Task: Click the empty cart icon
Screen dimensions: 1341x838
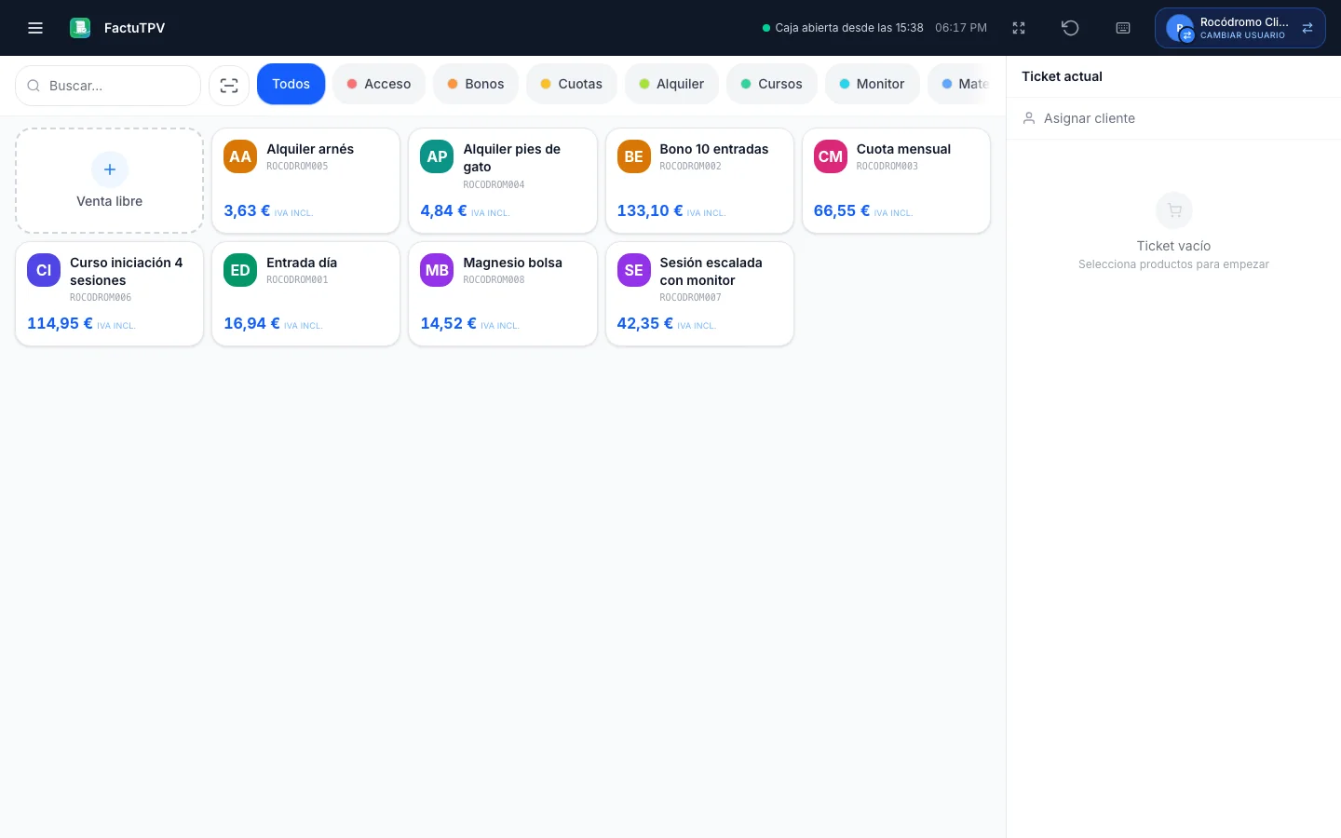Action: 1174,210
